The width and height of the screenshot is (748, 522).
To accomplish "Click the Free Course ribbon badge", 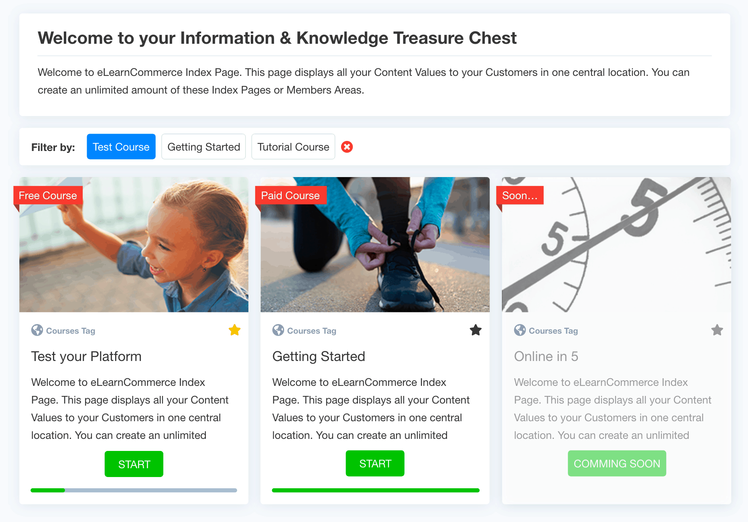I will pos(48,196).
